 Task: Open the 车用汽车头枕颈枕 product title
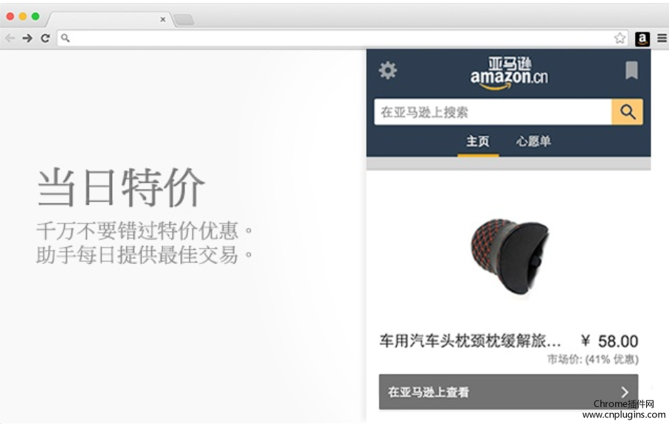470,341
